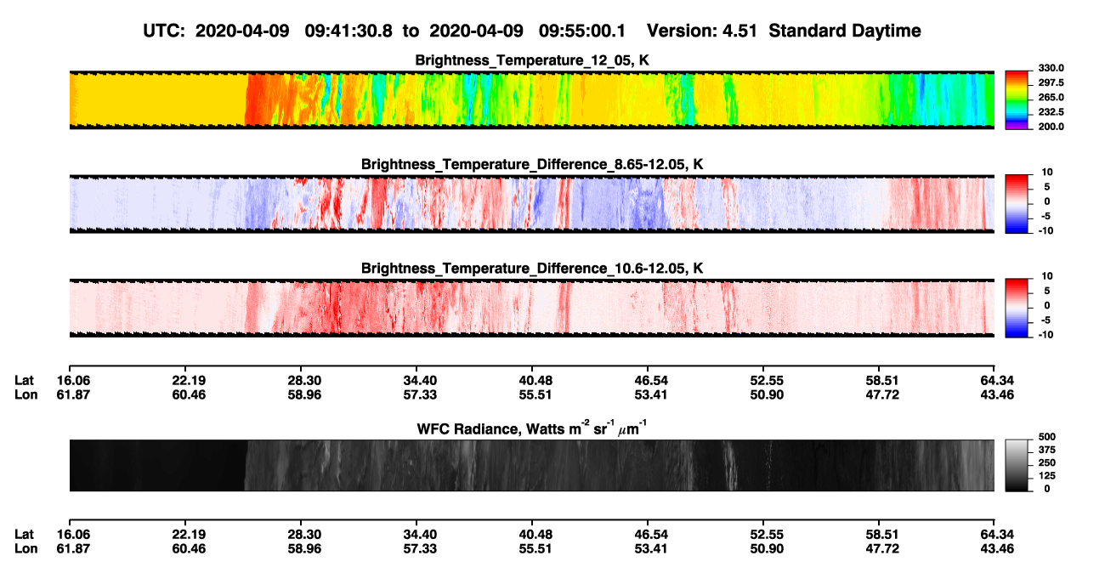Click the 'WFC Radiance' panel title
The width and height of the screenshot is (1105, 567).
click(532, 429)
